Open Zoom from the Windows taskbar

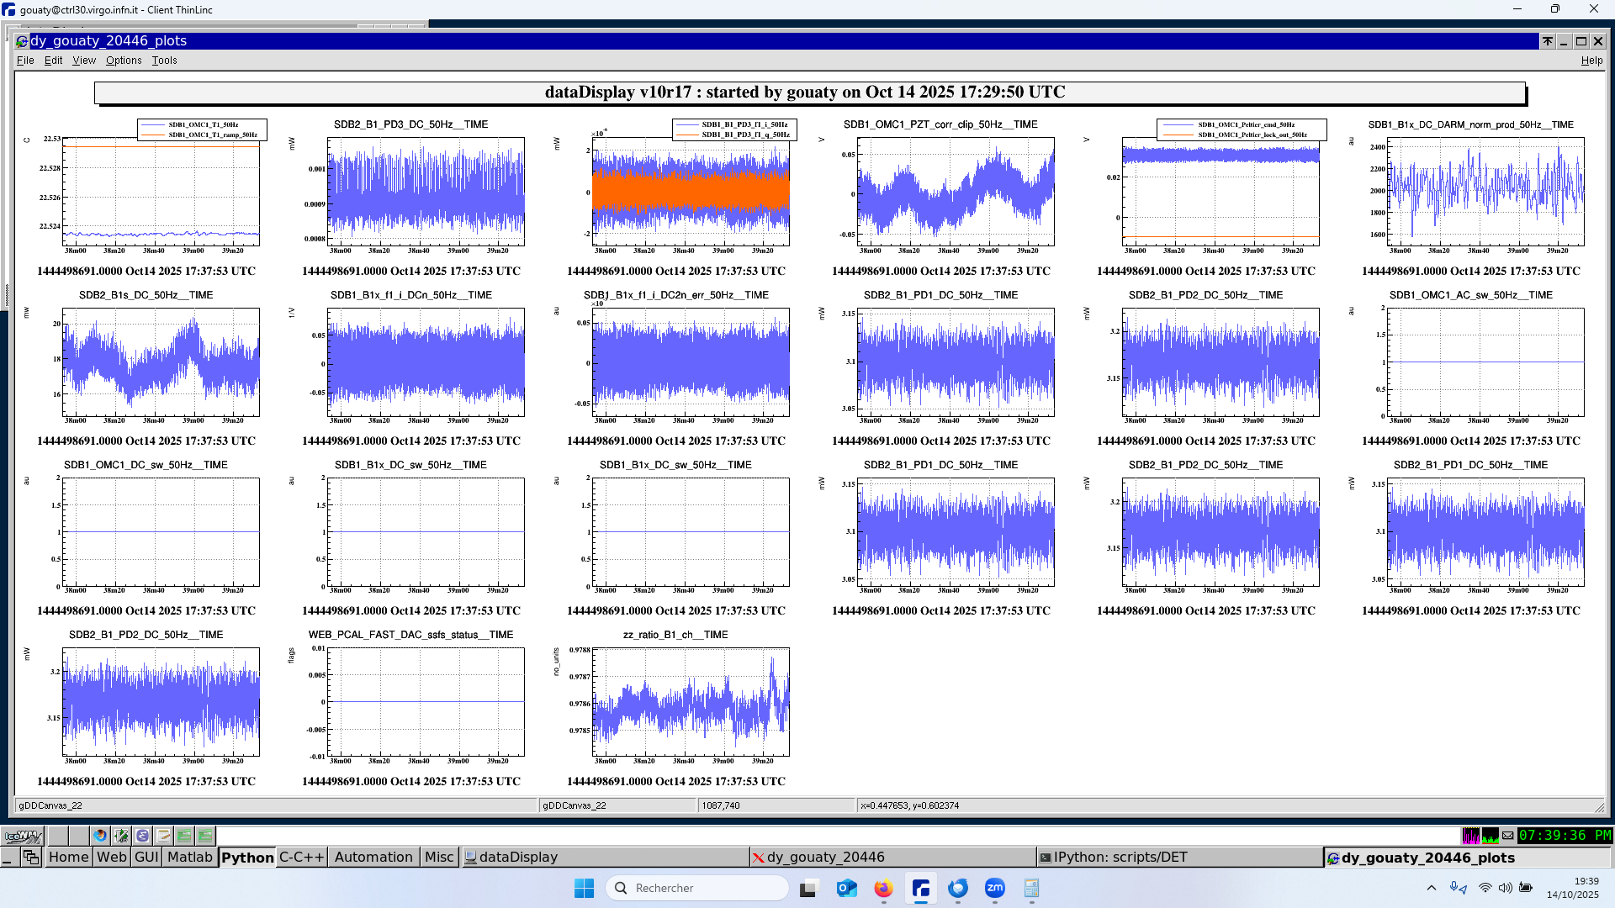[994, 888]
